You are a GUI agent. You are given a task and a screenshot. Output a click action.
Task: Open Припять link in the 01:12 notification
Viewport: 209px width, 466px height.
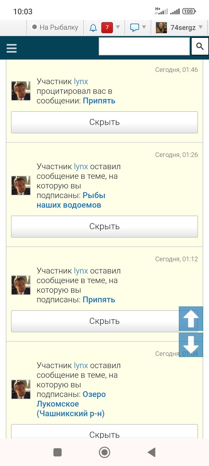[x=99, y=300]
